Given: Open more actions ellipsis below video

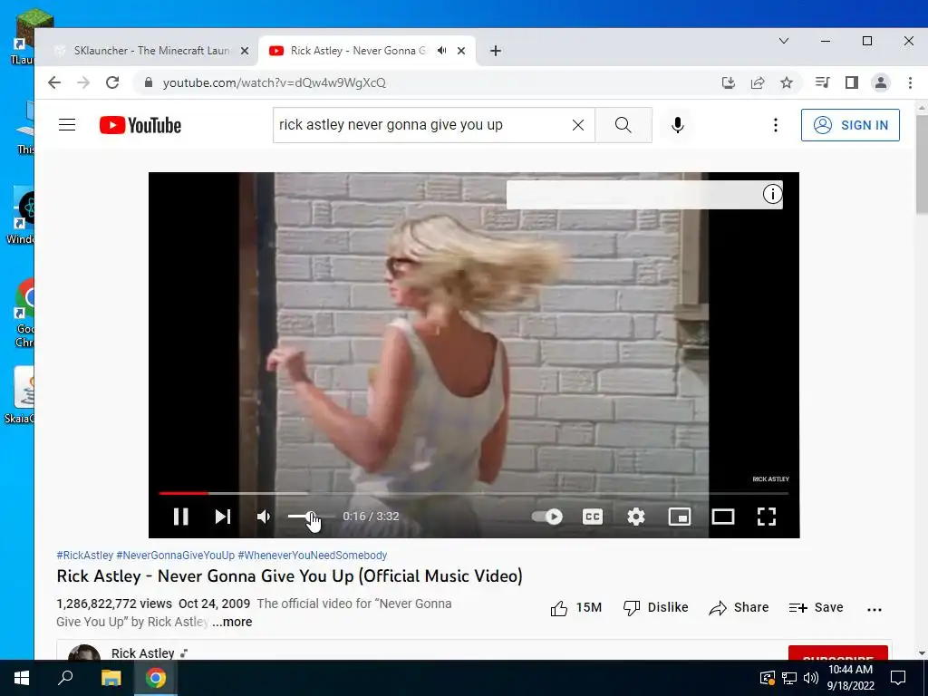Looking at the screenshot, I should 875,609.
